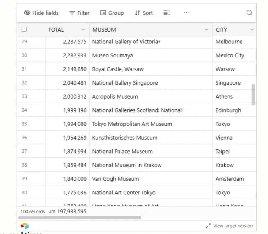Click the Warsaw city cell
Image resolution: width=268 pixels, height=234 pixels.
(235, 69)
